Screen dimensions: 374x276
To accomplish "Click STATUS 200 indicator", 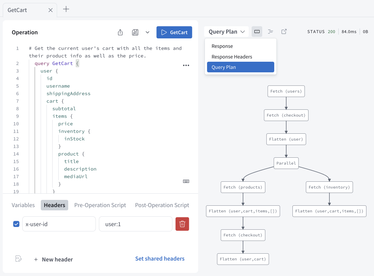I will [321, 32].
